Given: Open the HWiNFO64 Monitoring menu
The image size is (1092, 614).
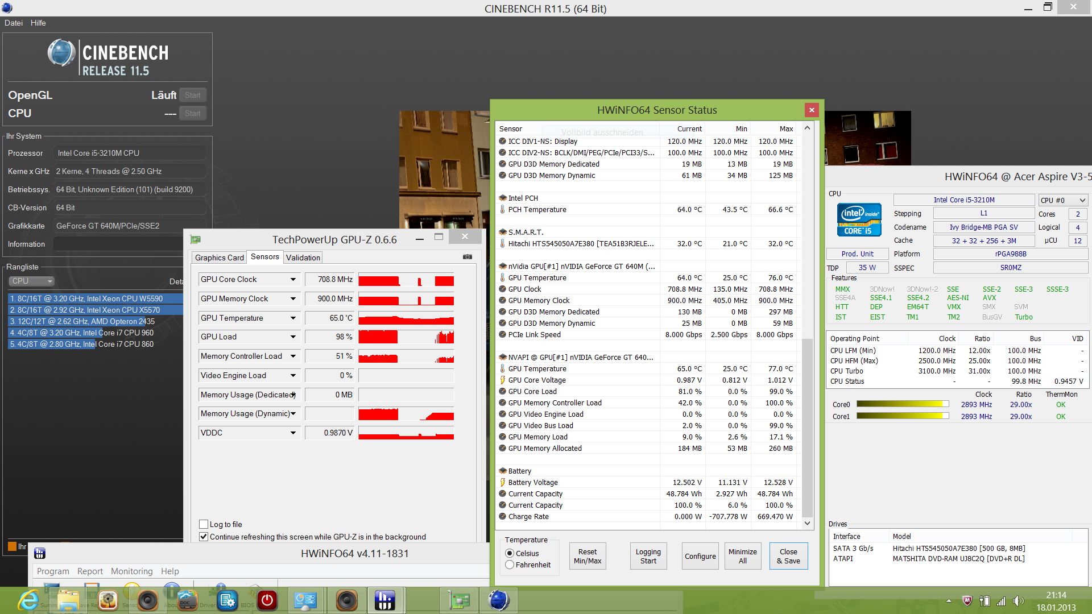Looking at the screenshot, I should [131, 571].
